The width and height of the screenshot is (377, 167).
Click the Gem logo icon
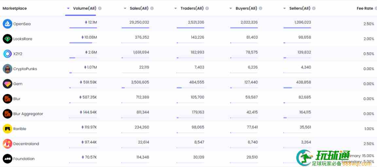[x=8, y=84]
